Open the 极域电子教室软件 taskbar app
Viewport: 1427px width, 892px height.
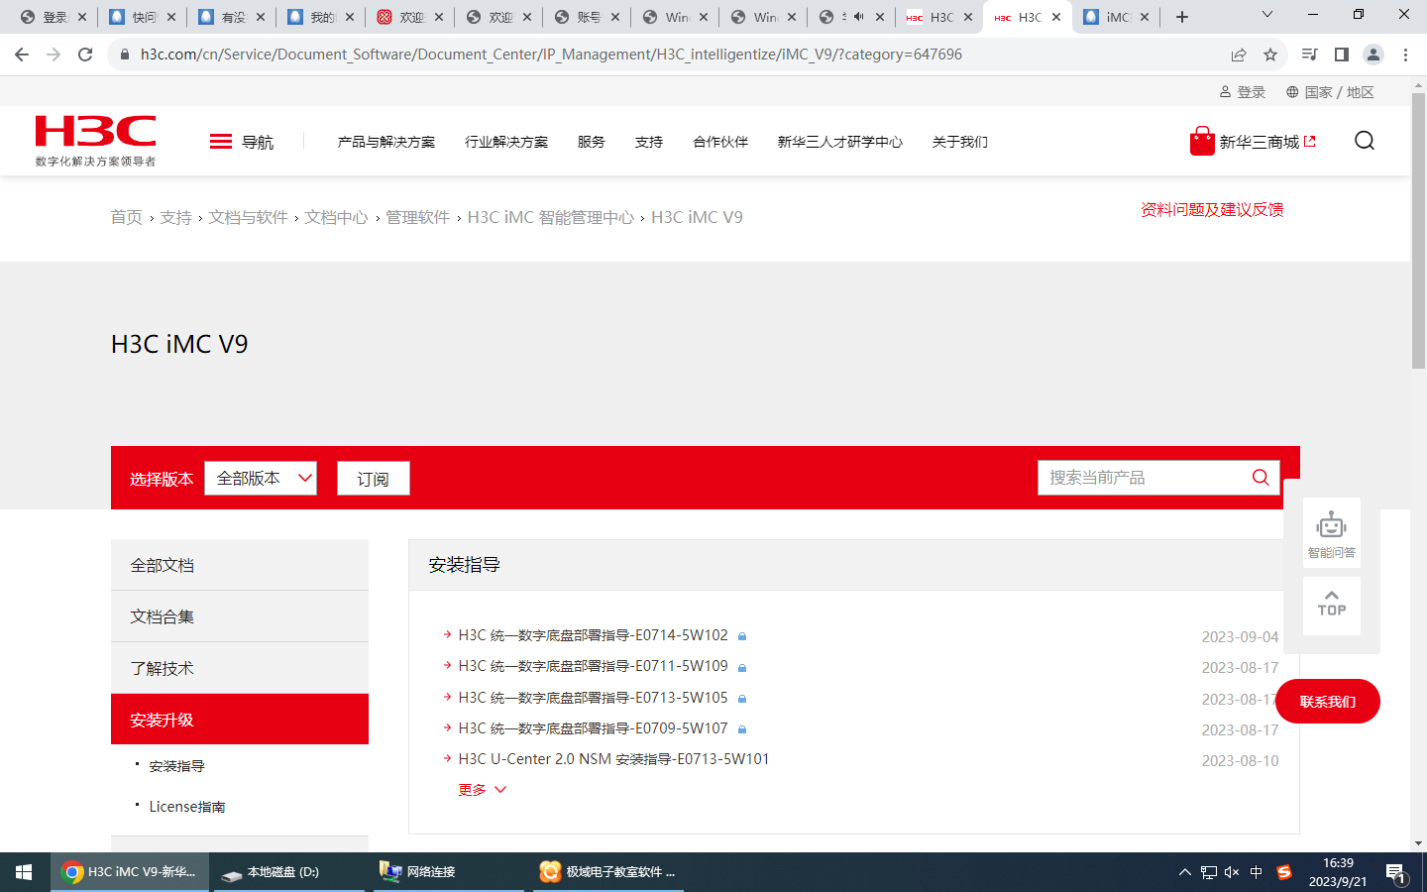608,872
